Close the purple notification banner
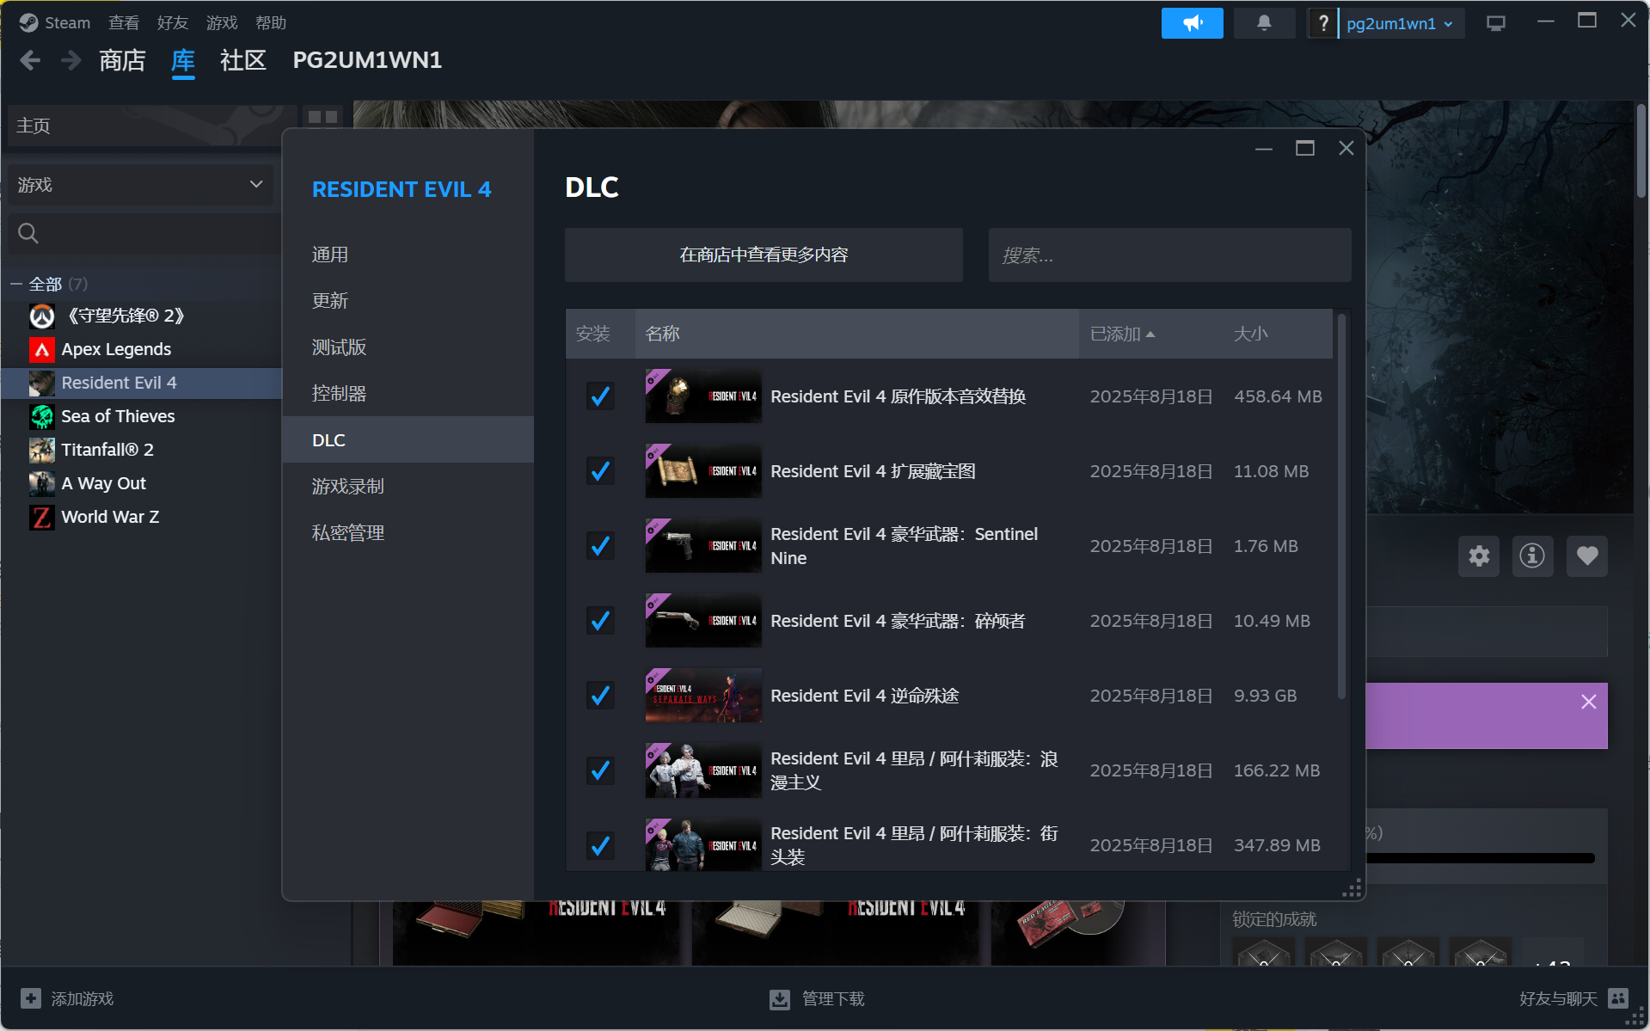The width and height of the screenshot is (1650, 1031). coord(1588,702)
